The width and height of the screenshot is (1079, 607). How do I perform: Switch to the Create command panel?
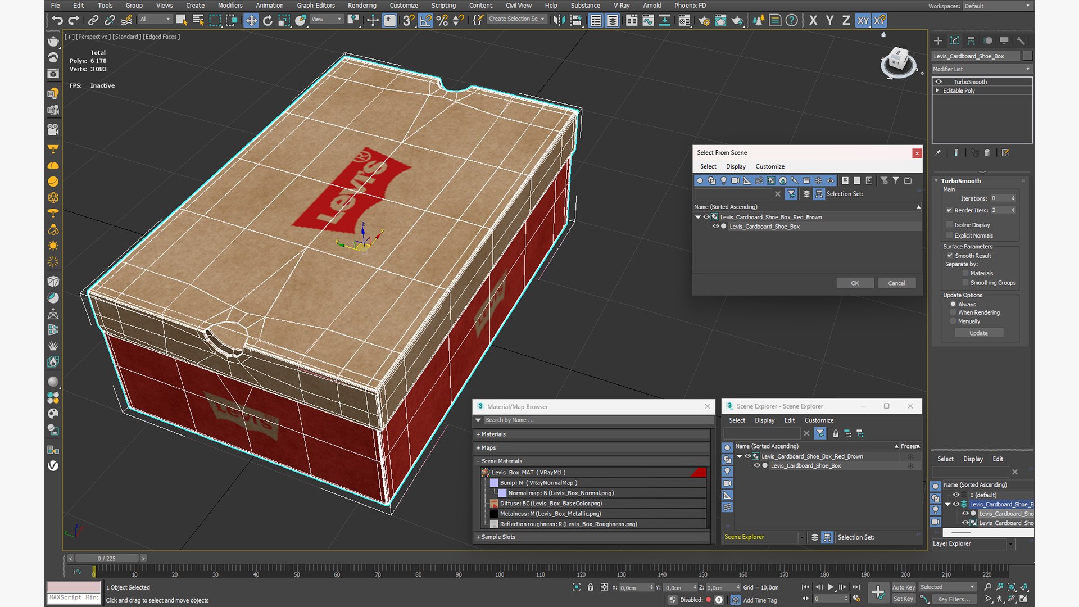[938, 40]
